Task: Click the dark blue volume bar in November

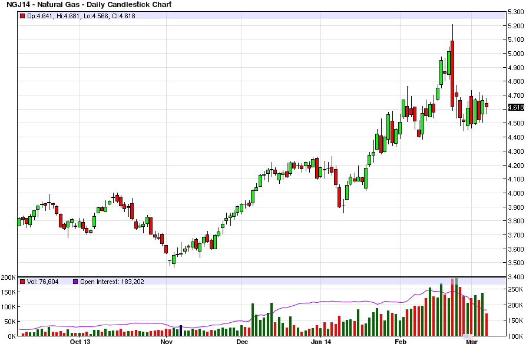Action: point(181,331)
